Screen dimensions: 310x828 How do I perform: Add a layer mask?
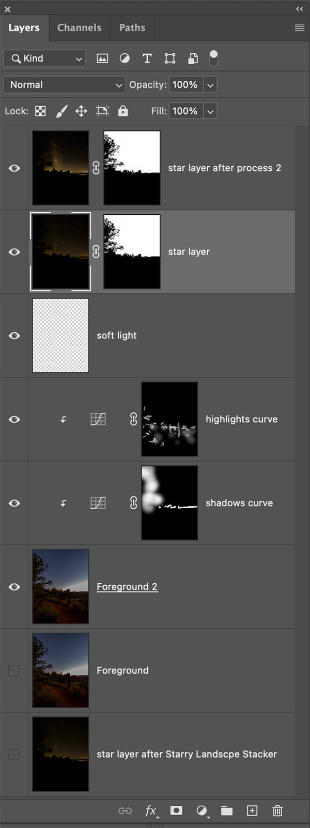pos(176,810)
